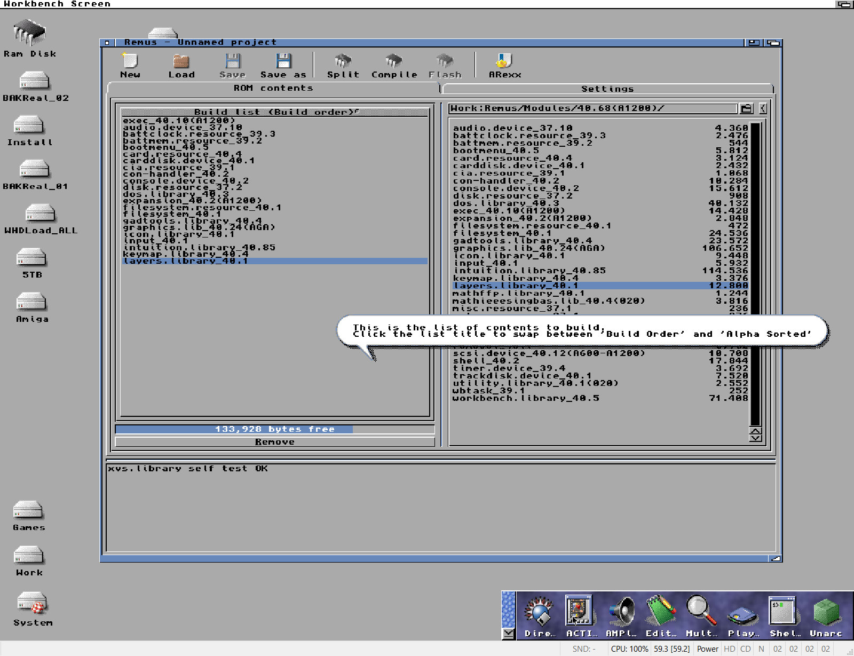Select the 5TB drive icon

(x=31, y=264)
